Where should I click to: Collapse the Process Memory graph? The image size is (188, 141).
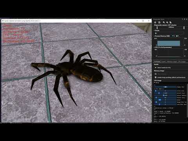154,36
